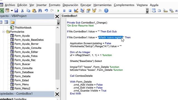The height and width of the screenshot is (100, 178).
Task: Redo with the grayed arrow icon
Action: coord(52,11)
